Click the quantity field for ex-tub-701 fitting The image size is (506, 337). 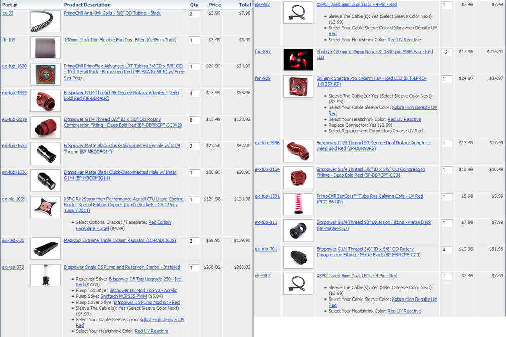[x=447, y=250]
